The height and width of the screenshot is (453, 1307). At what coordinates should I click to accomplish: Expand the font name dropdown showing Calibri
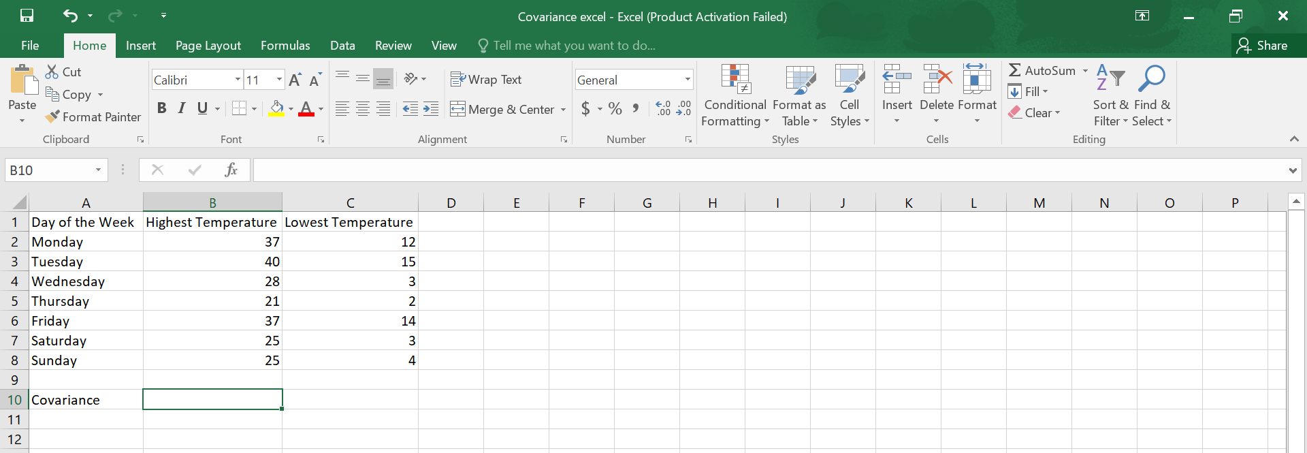coord(238,80)
